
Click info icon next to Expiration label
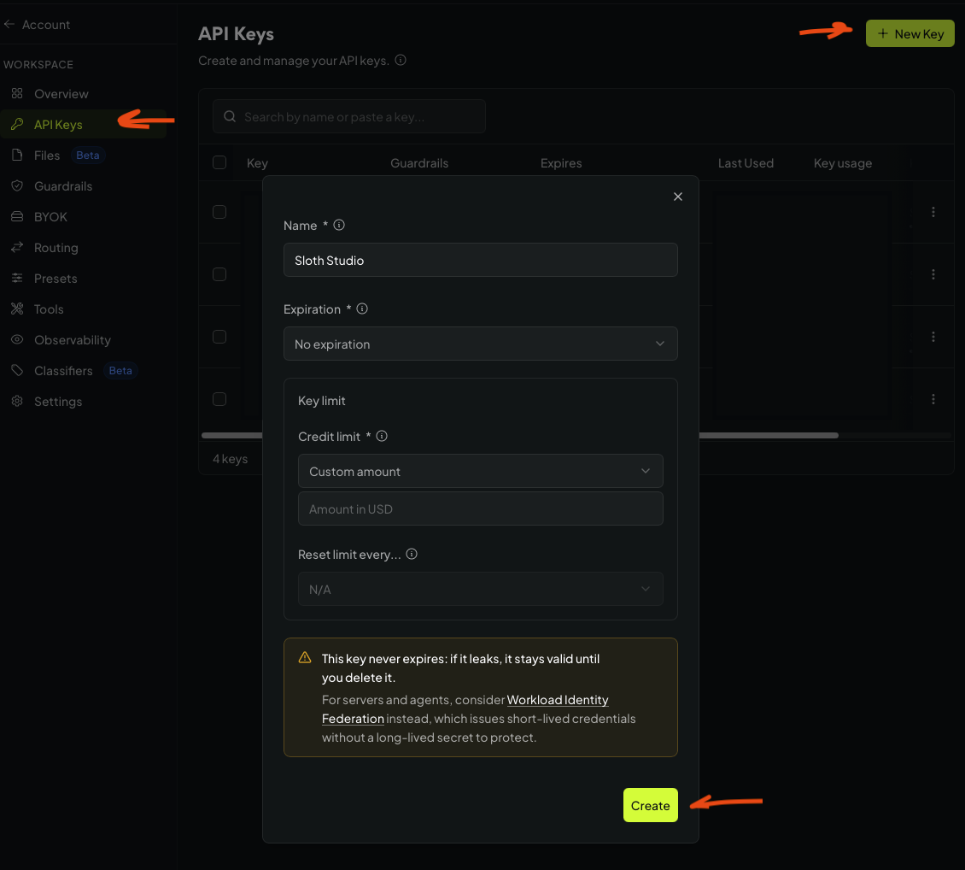click(x=362, y=309)
